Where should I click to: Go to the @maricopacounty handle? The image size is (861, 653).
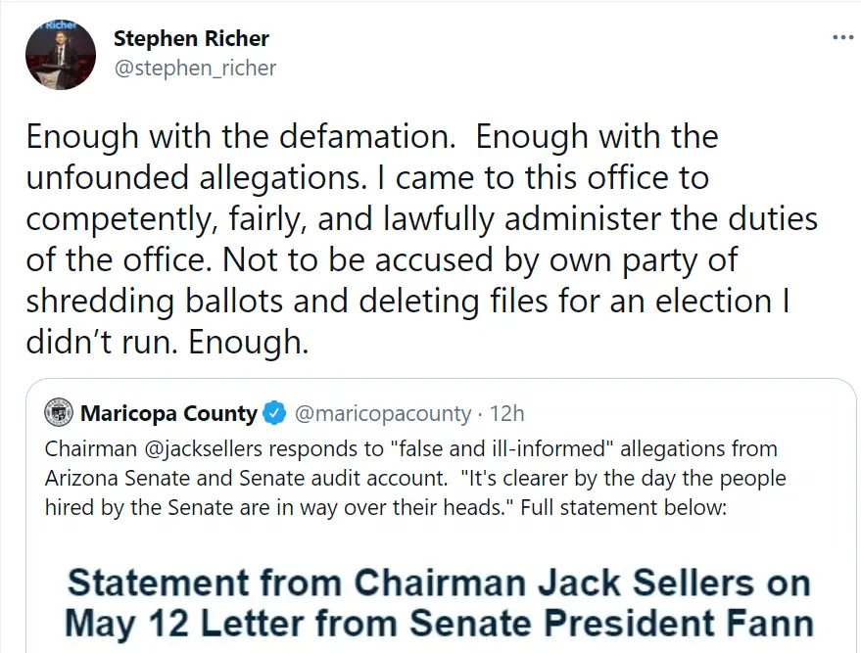pos(383,414)
